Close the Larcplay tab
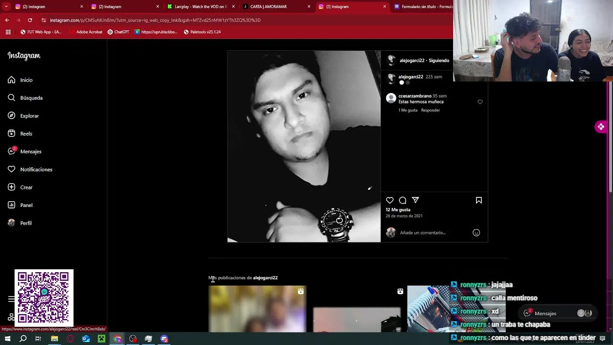The width and height of the screenshot is (613, 345). coord(233,7)
